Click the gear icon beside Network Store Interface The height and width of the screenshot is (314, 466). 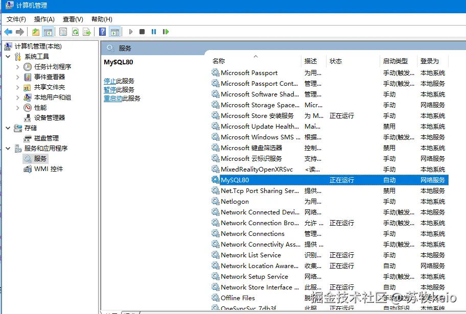[x=216, y=287]
